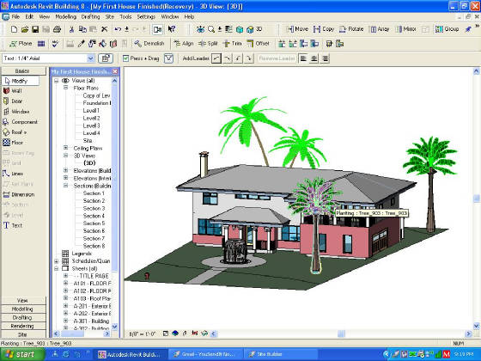Toggle left text alignment icon
Screen dimensions: 481x361
(303, 58)
